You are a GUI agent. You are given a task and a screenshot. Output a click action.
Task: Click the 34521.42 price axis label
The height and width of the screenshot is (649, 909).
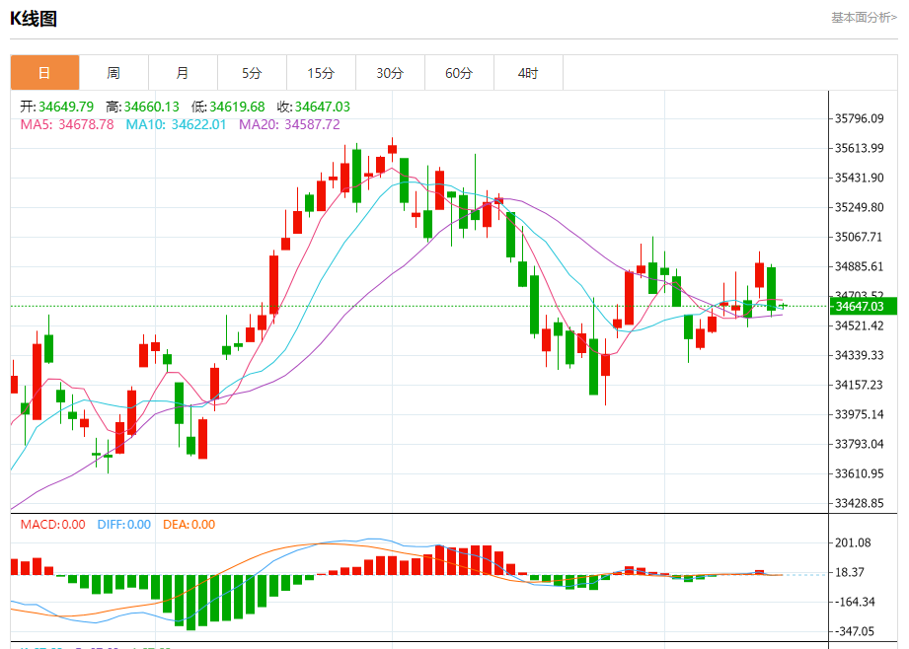pyautogui.click(x=859, y=325)
